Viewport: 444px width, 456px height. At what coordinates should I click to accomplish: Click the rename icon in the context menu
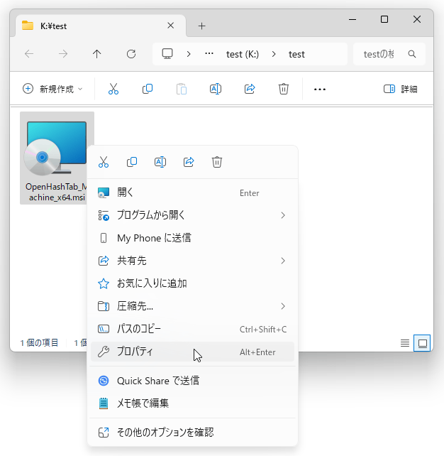(160, 162)
